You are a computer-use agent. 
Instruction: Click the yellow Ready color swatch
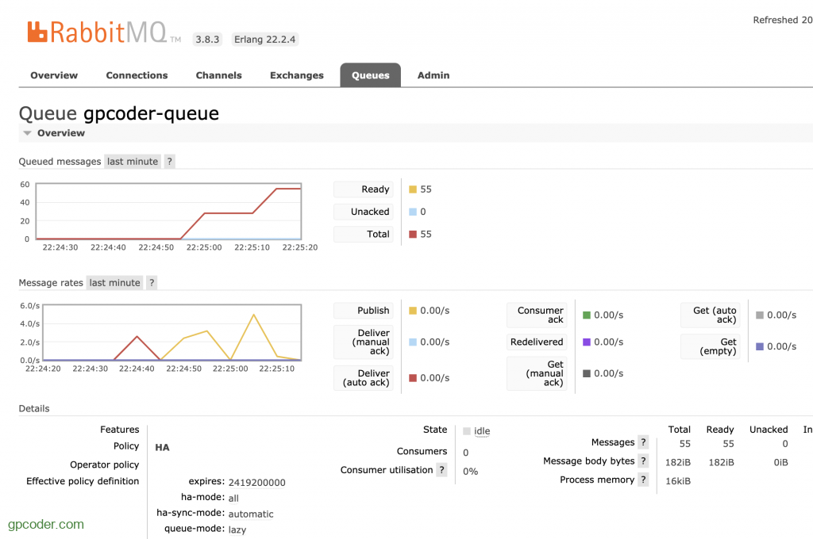(413, 189)
